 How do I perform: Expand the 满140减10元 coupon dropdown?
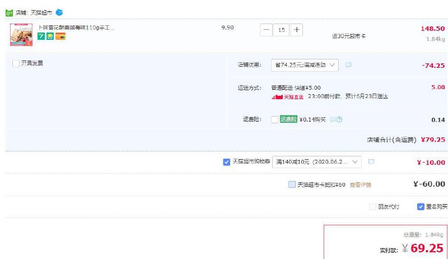tap(317, 162)
